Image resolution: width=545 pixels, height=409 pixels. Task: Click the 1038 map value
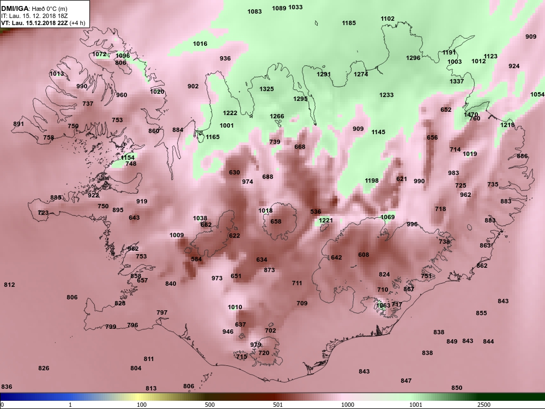200,219
